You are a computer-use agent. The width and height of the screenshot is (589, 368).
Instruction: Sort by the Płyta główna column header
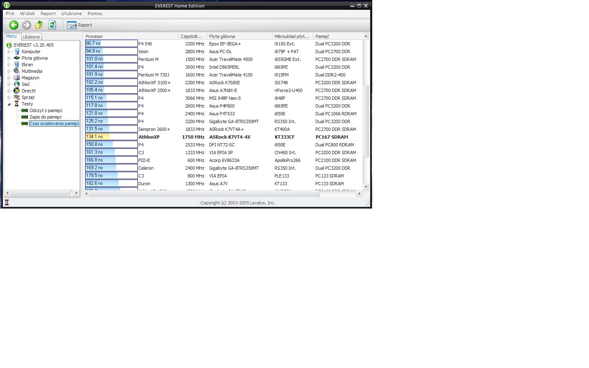[239, 36]
